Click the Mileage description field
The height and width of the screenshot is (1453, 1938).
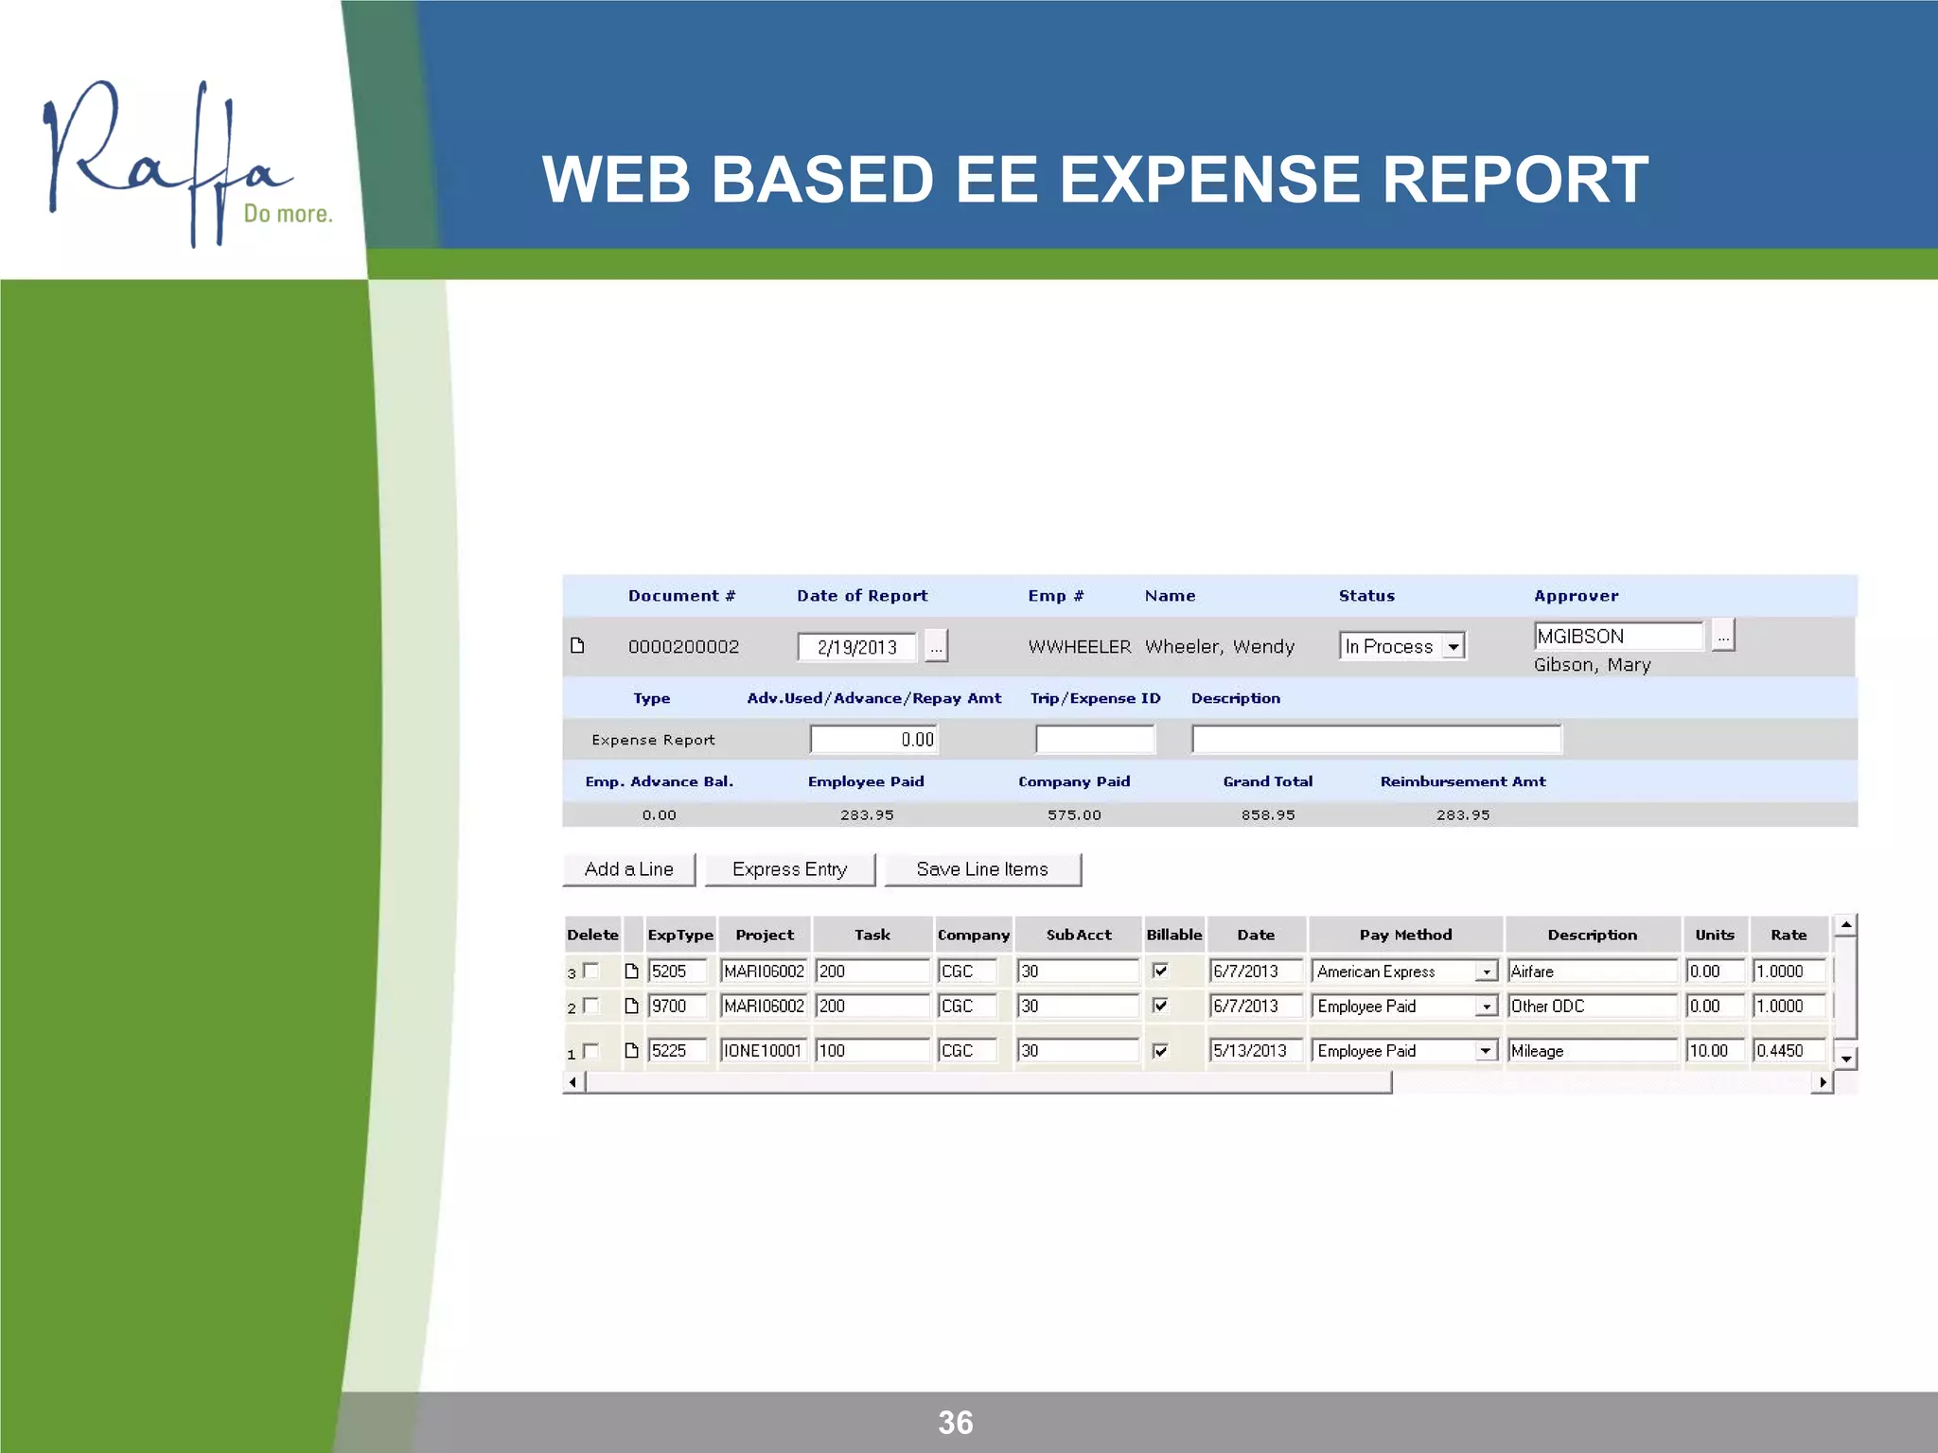[x=1593, y=1051]
